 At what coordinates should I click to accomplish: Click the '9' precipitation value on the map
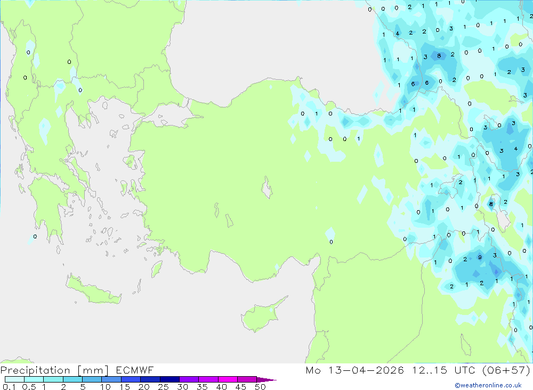pos(480,258)
